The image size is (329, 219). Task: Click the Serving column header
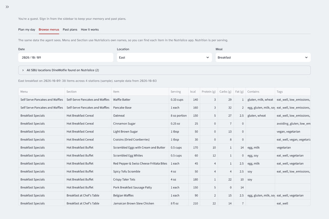pyautogui.click(x=178, y=92)
